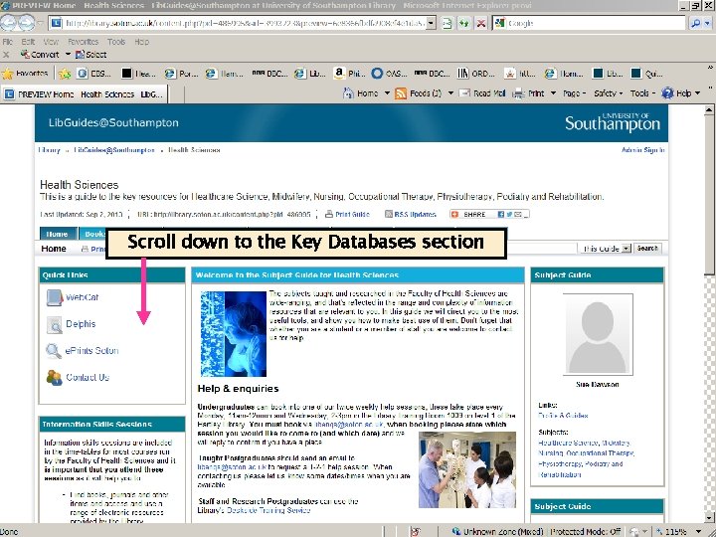
Task: Open the ORD... favorites bar shortcut
Action: pyautogui.click(x=475, y=74)
